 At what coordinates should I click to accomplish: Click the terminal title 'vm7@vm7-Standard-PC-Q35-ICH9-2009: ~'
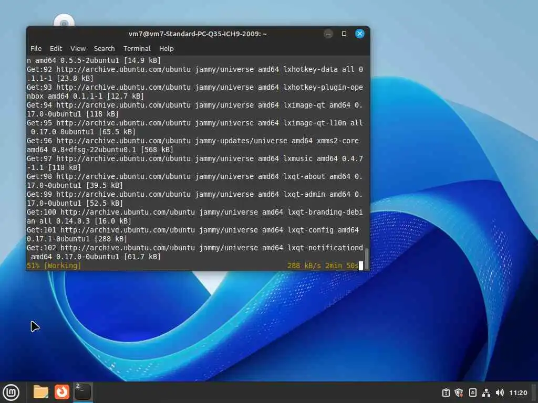pos(198,34)
